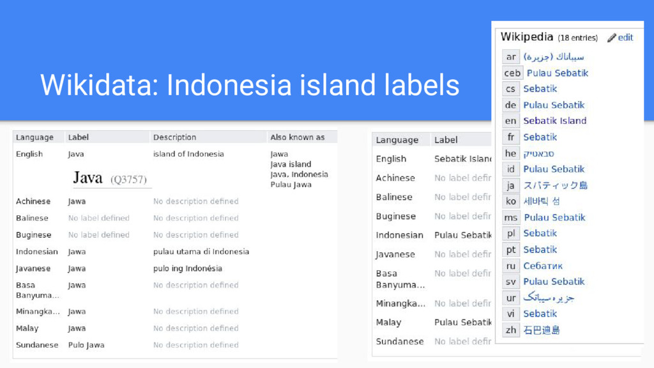Open the en Sebatik Island link

(x=555, y=121)
